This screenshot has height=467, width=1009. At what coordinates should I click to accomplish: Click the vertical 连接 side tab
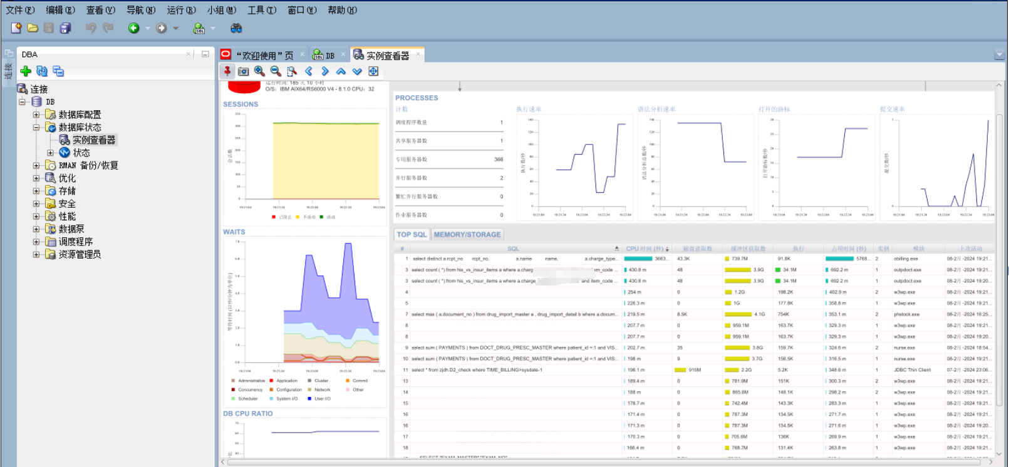[8, 71]
